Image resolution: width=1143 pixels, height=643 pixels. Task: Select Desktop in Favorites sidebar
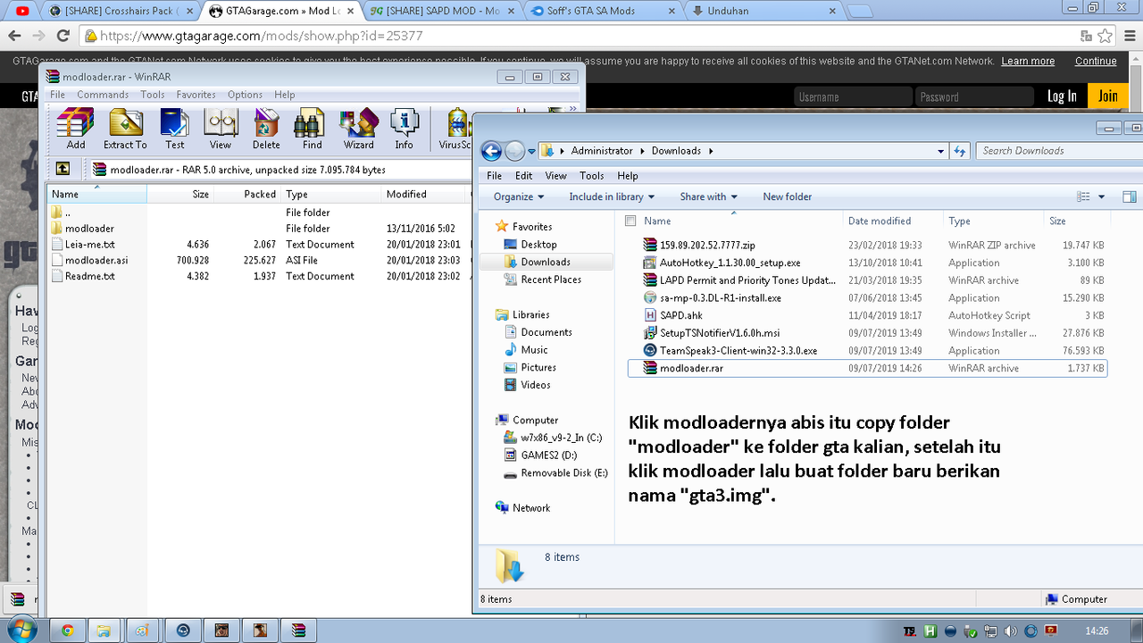coord(538,244)
